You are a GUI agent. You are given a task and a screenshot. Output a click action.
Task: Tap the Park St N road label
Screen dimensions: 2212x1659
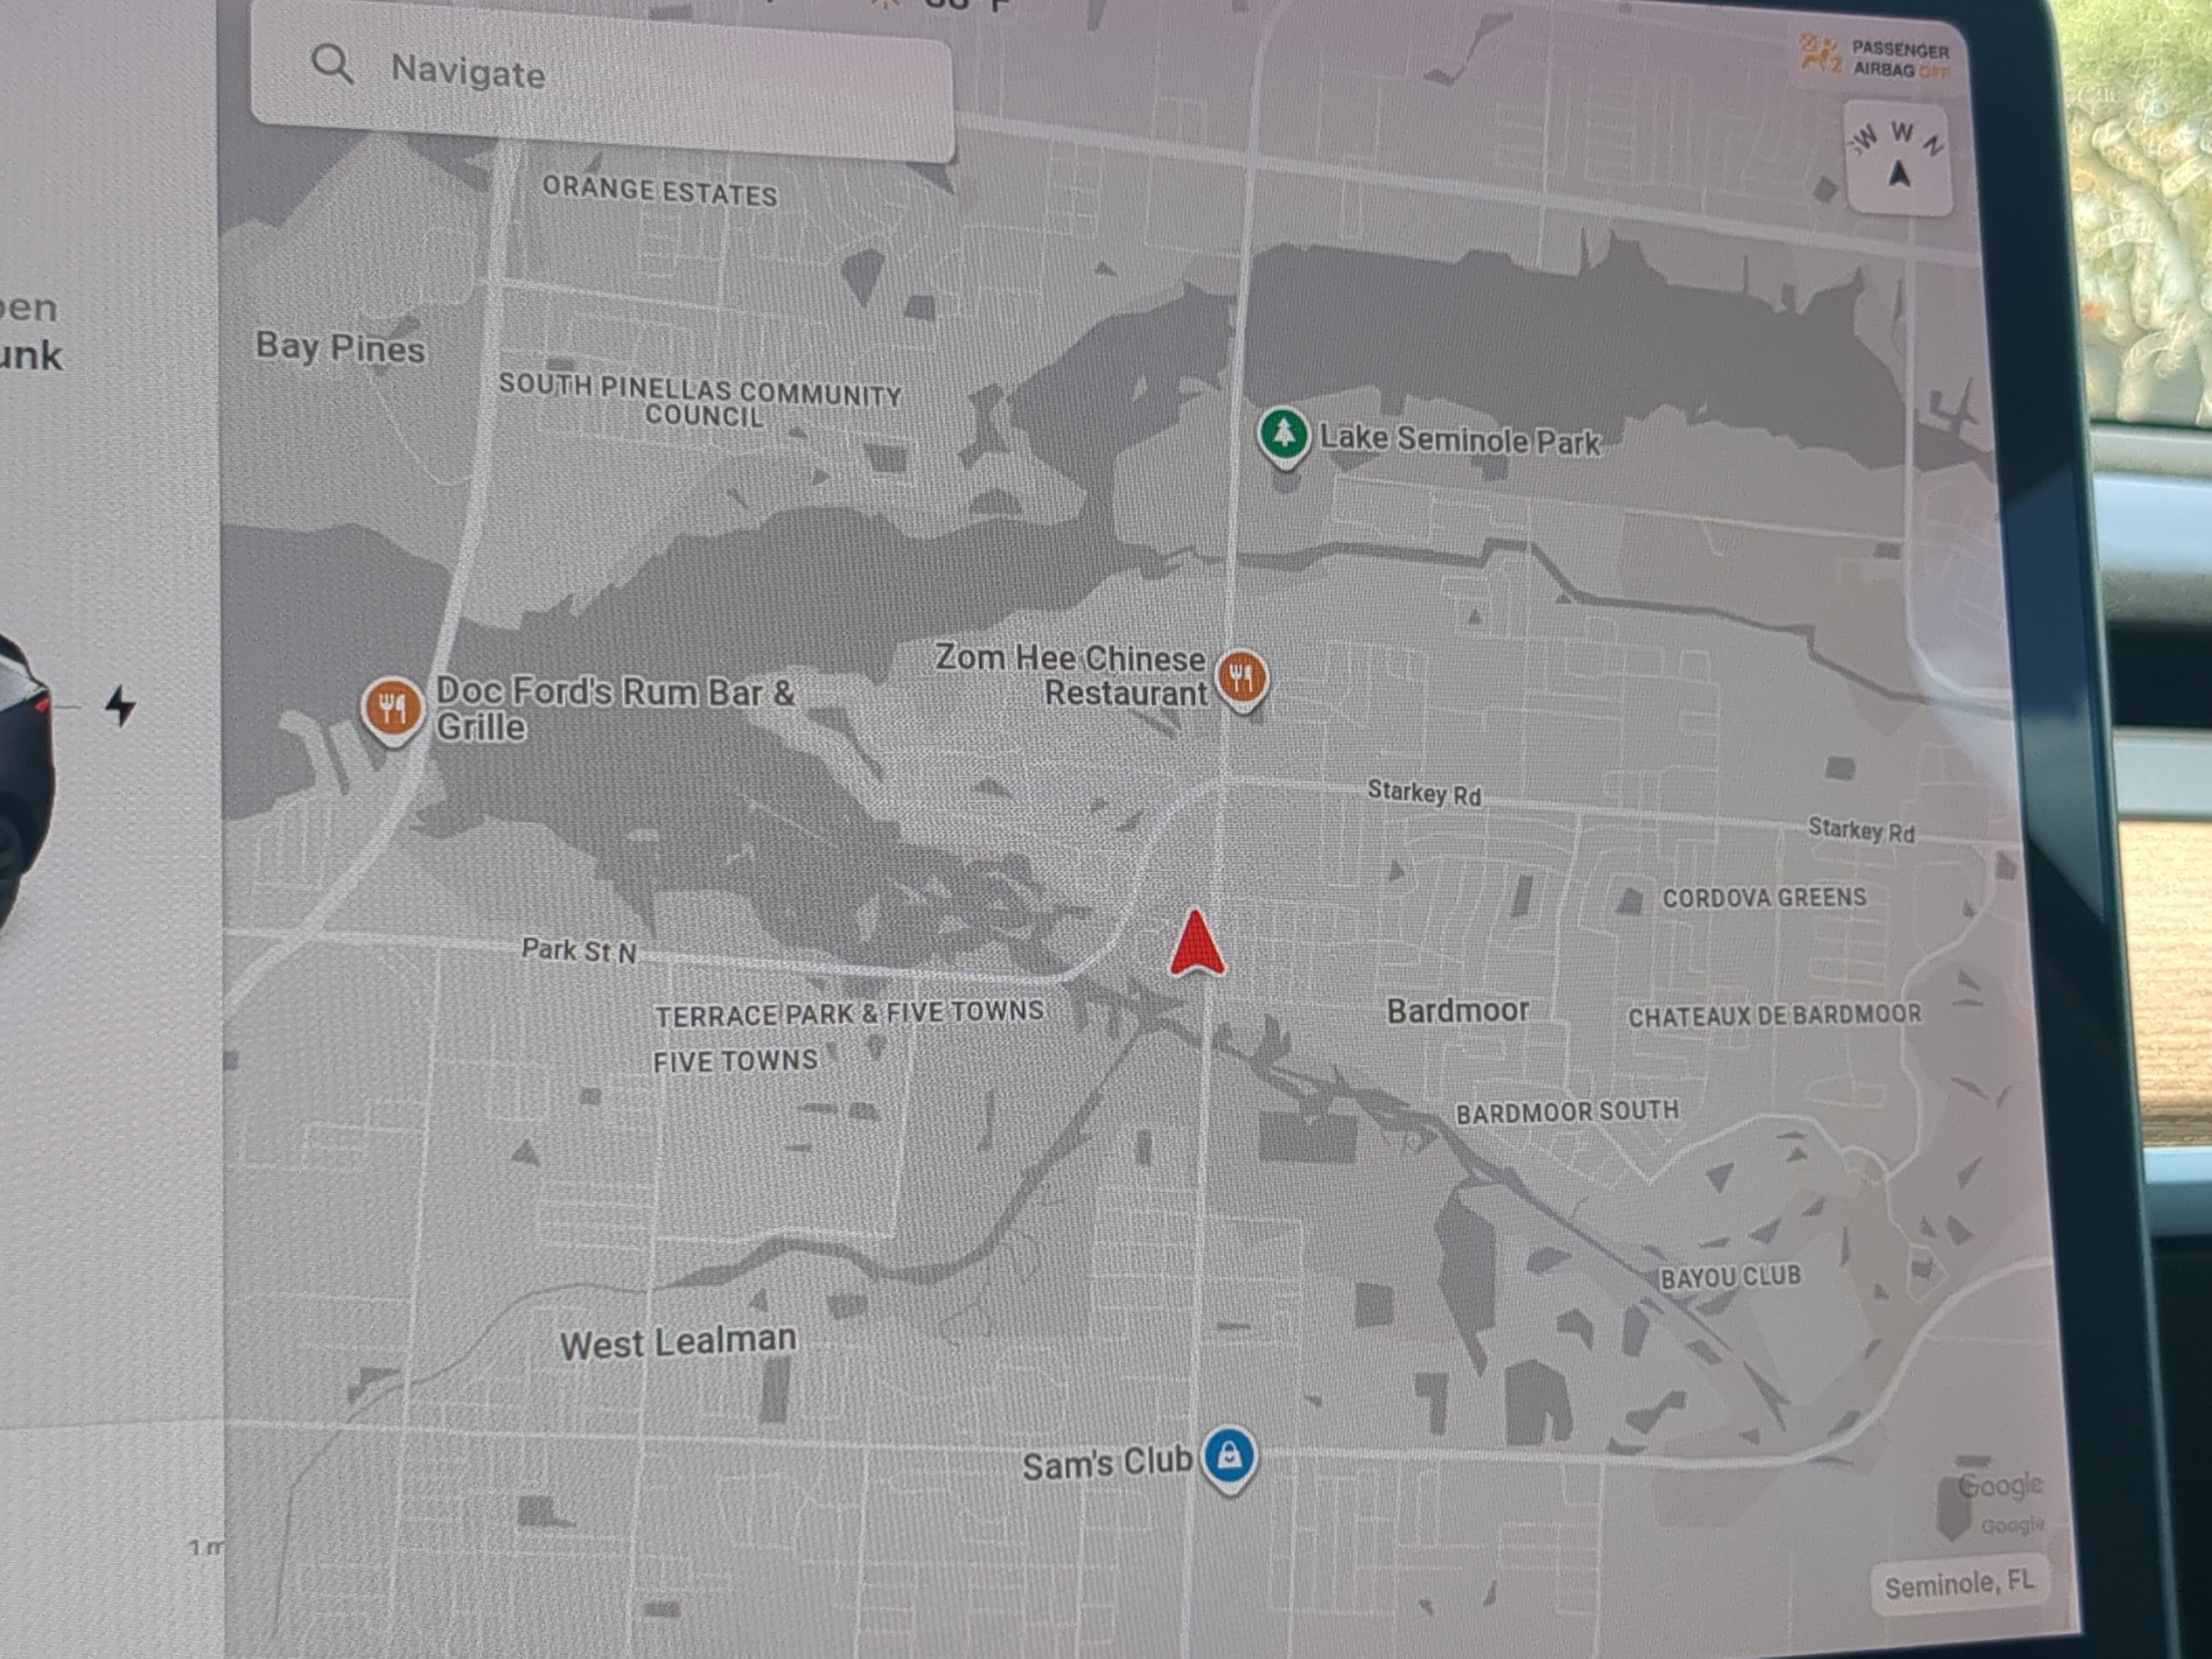point(579,950)
